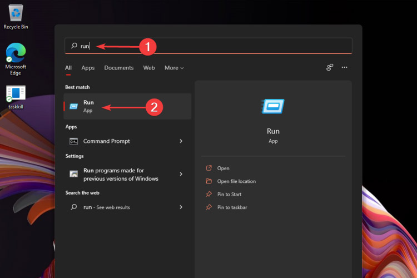The height and width of the screenshot is (278, 417).
Task: Open the More filter dropdown
Action: (173, 68)
